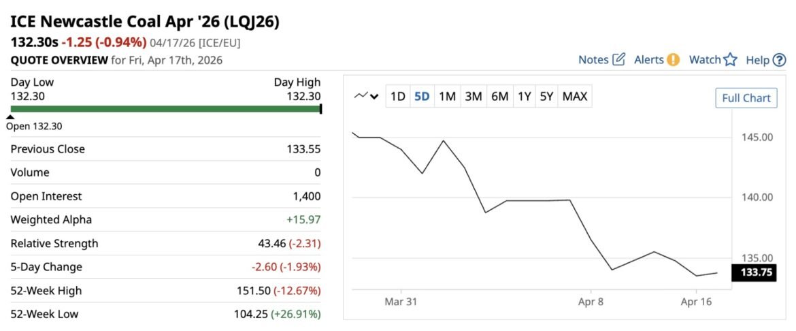The width and height of the screenshot is (796, 331).
Task: Click the Watch star icon
Action: click(x=730, y=59)
